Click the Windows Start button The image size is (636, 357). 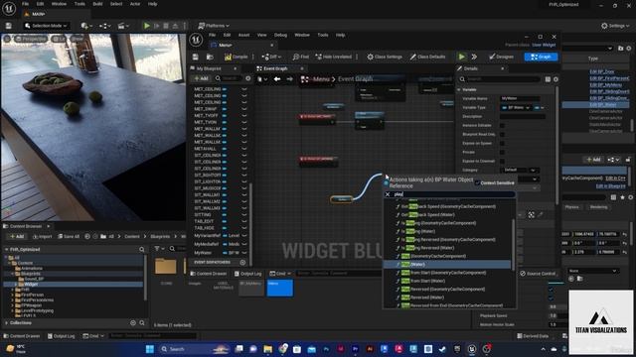[x=150, y=349]
